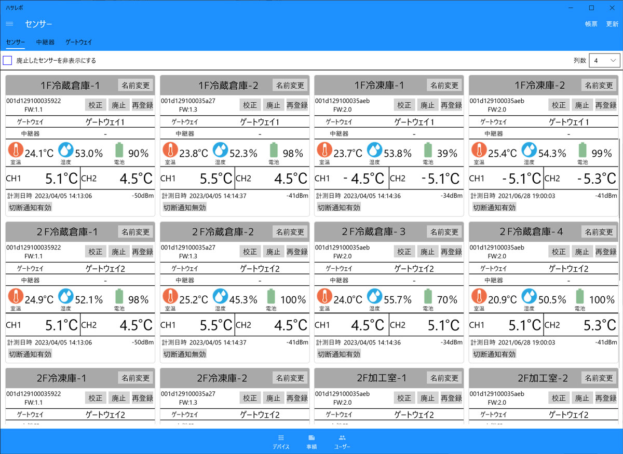Screen dimensions: 623x454
Task: Switch to the 中継器 tab
Action: tap(45, 42)
